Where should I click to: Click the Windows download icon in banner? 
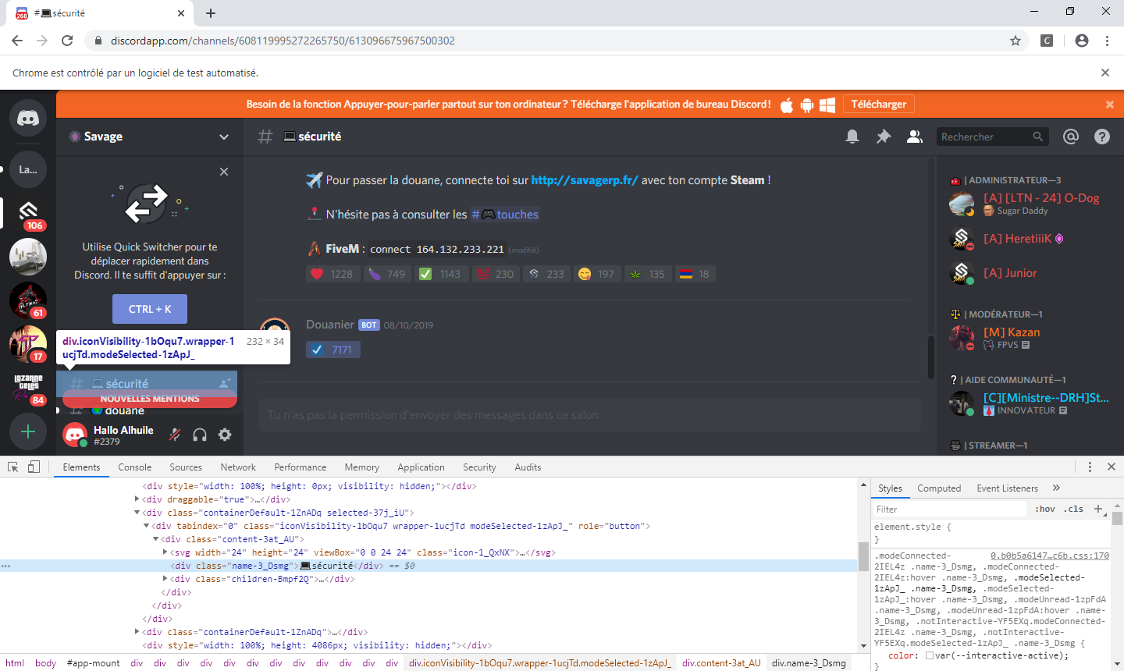click(827, 105)
